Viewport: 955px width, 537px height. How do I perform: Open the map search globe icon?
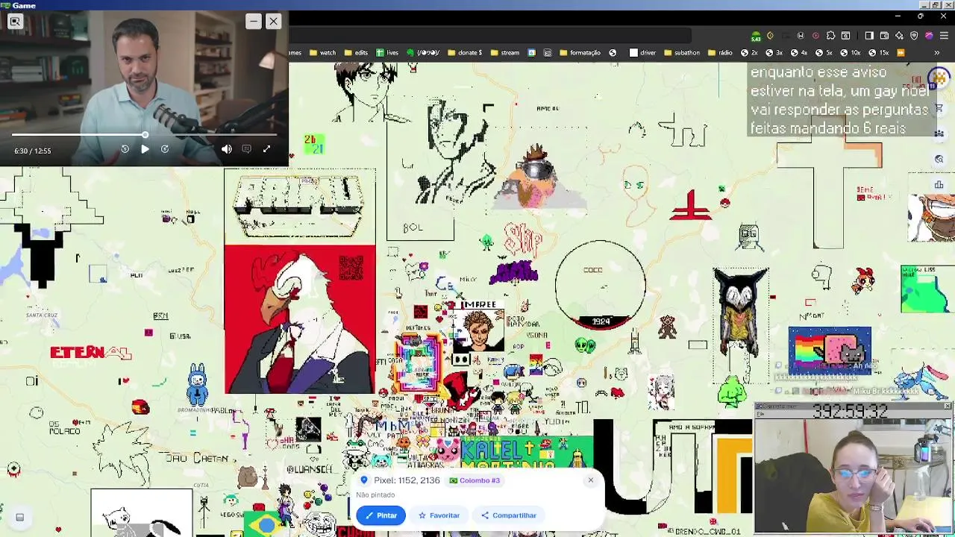pos(939,159)
